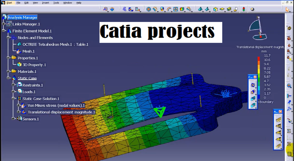
Task: Click the bottom icon in the C... floating toolbar
Action: (253, 105)
